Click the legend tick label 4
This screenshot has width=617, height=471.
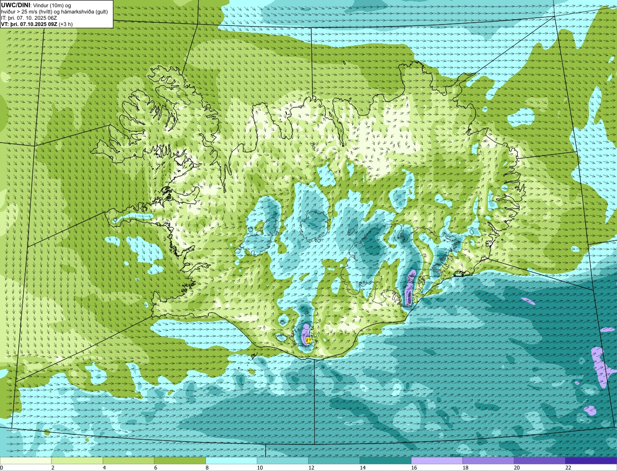point(104,468)
